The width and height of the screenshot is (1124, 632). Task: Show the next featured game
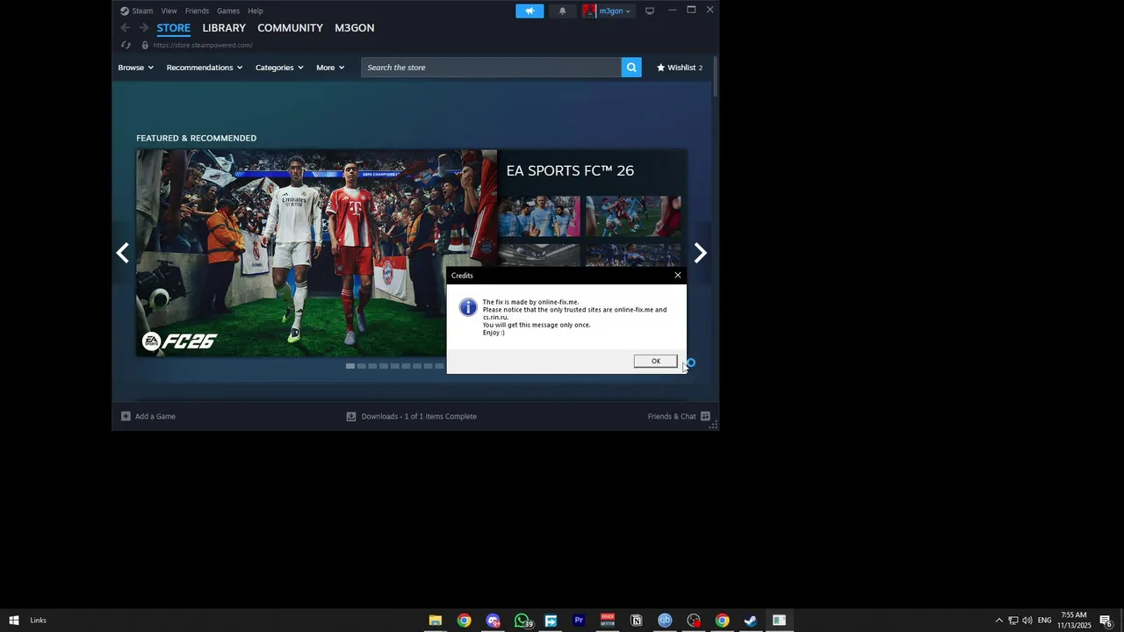click(700, 253)
